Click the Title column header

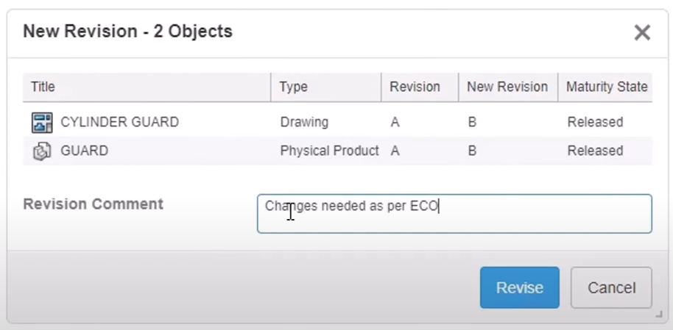(x=43, y=87)
